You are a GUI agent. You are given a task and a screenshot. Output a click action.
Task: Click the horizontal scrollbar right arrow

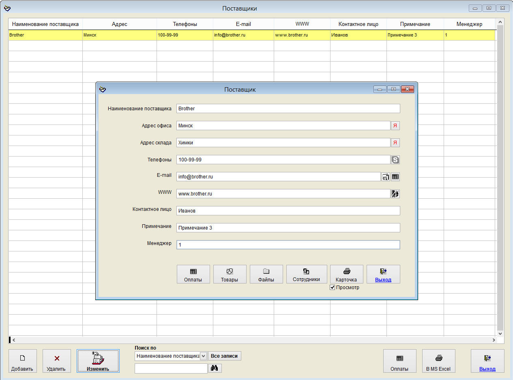pos(494,340)
